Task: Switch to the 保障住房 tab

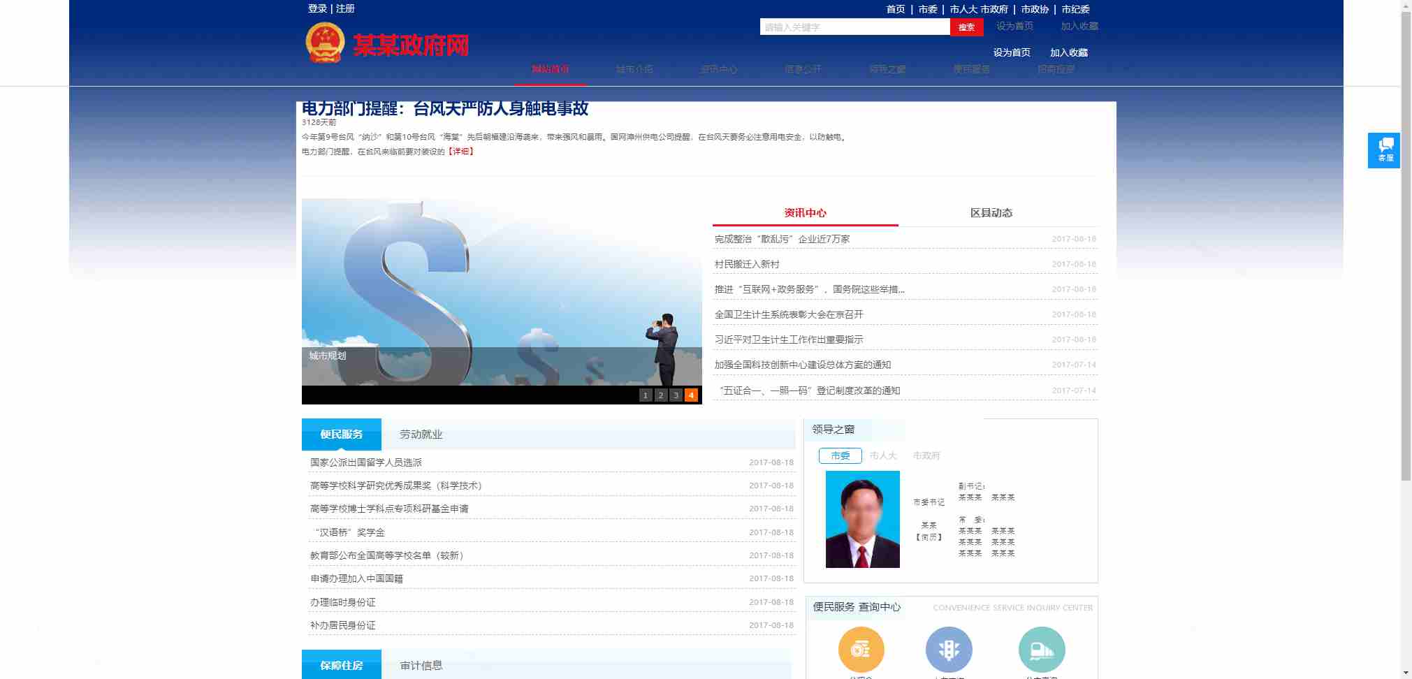Action: [x=342, y=665]
